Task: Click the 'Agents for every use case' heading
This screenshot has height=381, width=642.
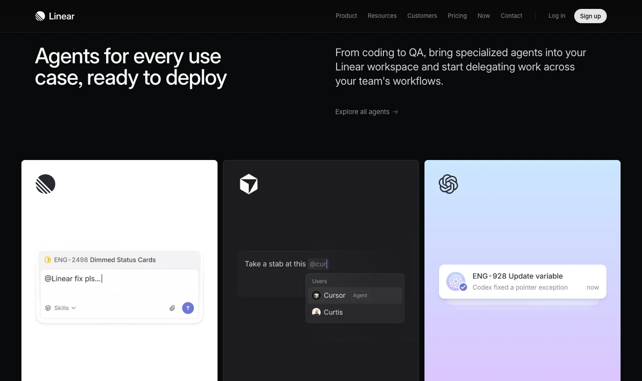Action: [x=131, y=67]
